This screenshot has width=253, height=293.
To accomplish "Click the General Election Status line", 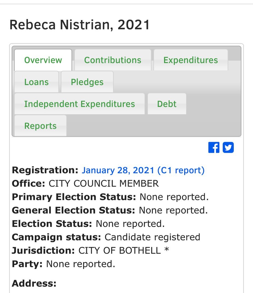I will coord(110,210).
